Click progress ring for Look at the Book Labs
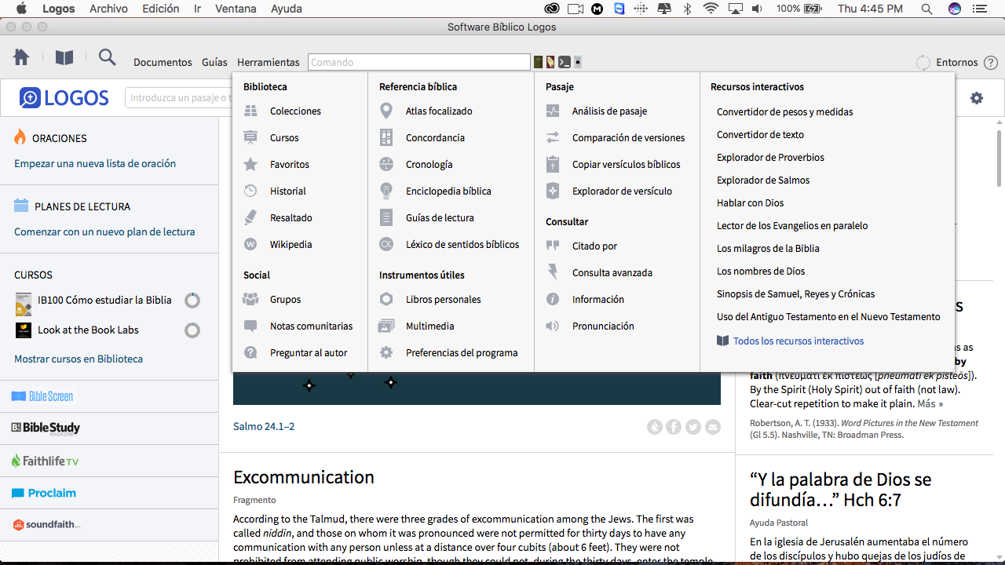Viewport: 1005px width, 565px height. (x=192, y=330)
